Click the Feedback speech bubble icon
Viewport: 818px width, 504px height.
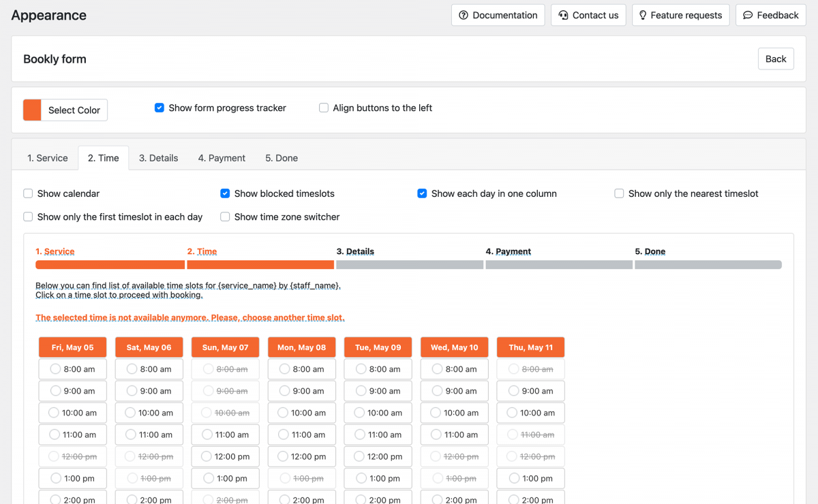point(747,15)
